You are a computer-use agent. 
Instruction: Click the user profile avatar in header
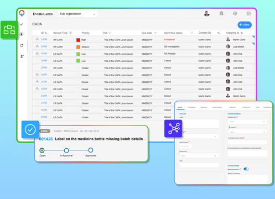point(207,13)
